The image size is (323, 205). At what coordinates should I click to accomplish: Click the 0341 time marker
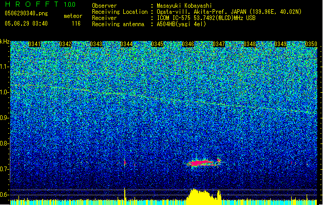point(34,44)
